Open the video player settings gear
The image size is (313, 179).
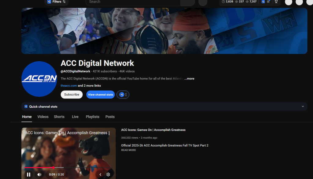(108, 174)
